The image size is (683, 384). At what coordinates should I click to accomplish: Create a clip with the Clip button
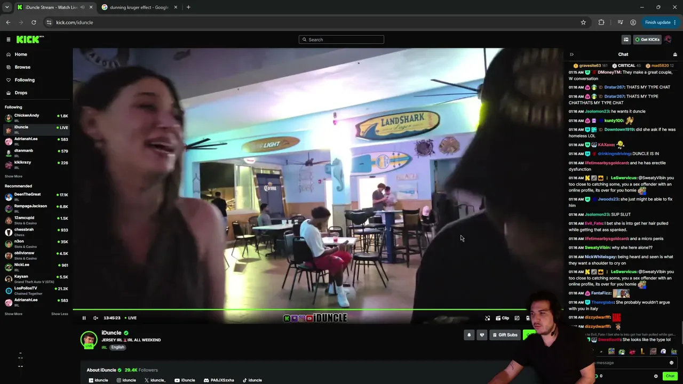pyautogui.click(x=502, y=318)
